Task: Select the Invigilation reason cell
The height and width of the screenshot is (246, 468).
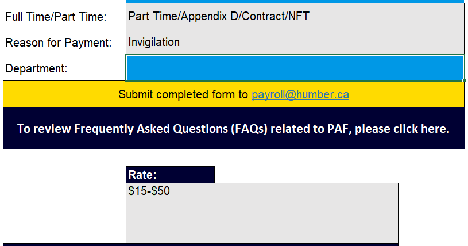Action: click(x=295, y=42)
